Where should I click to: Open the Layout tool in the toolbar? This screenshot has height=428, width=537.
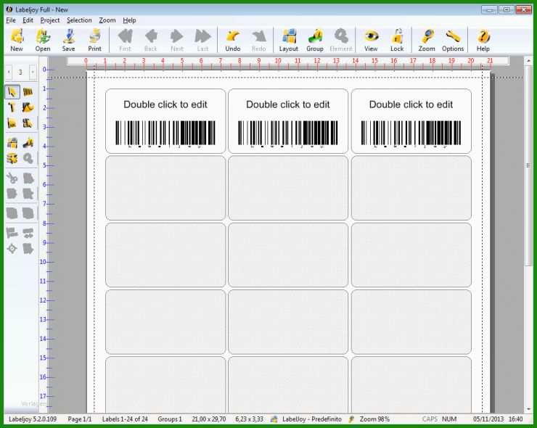[289, 40]
